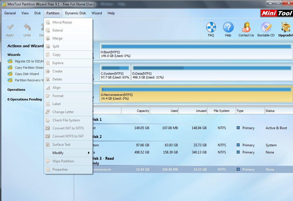Image resolution: width=293 pixels, height=201 pixels.
Task: Click the MiniTool application title icon
Action: pos(3,4)
